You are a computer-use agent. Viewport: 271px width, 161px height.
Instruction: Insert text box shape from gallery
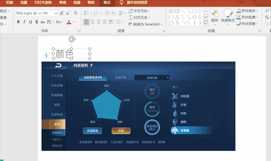click(x=171, y=11)
